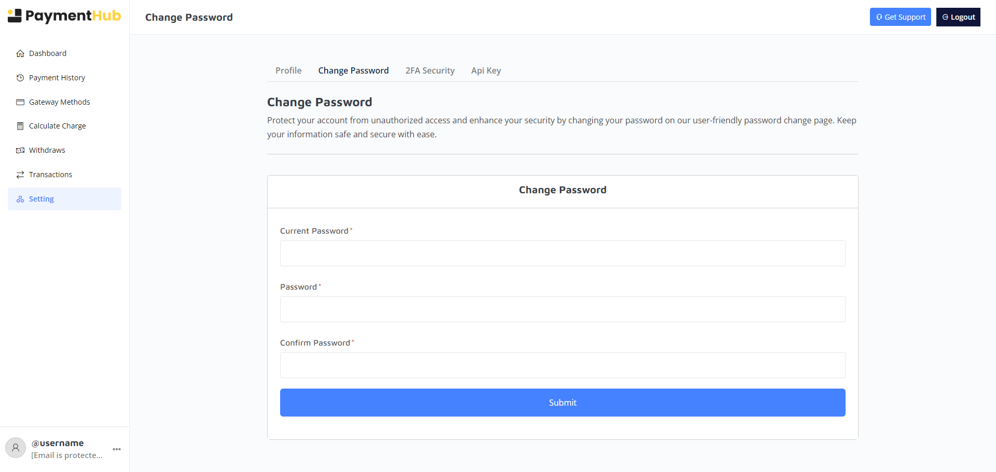The image size is (996, 472).
Task: Click the Logout button
Action: pyautogui.click(x=958, y=17)
